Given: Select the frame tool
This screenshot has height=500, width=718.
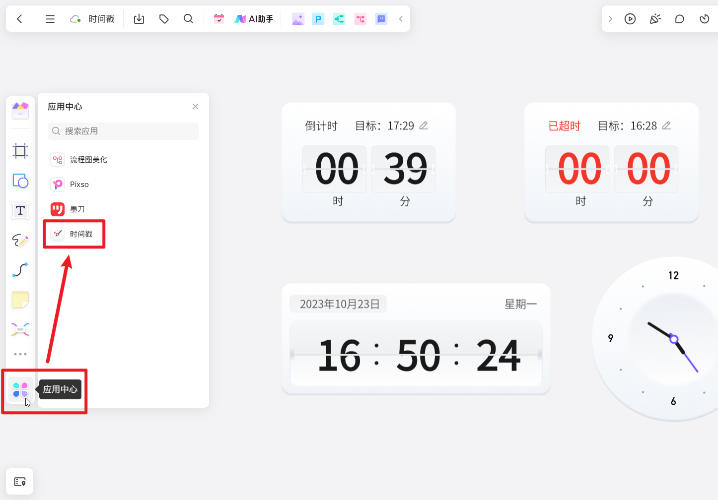Looking at the screenshot, I should tap(20, 151).
